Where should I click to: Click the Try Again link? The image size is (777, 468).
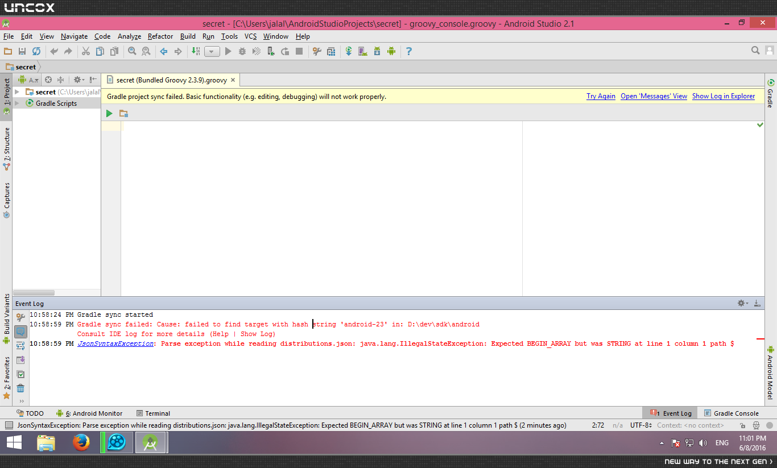[x=601, y=97]
